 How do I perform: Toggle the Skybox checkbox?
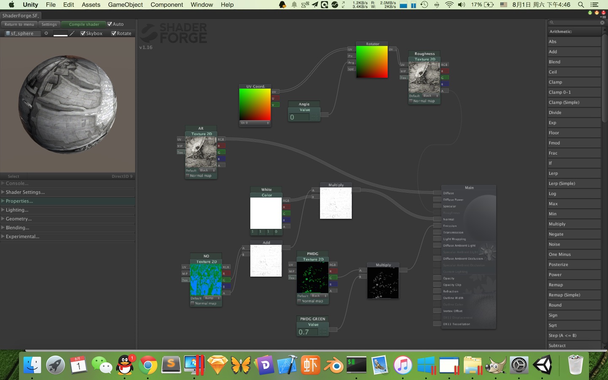83,33
